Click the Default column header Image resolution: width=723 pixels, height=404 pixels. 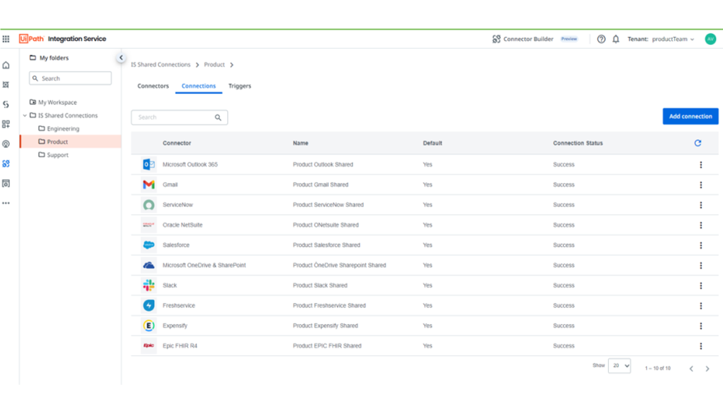click(x=432, y=143)
